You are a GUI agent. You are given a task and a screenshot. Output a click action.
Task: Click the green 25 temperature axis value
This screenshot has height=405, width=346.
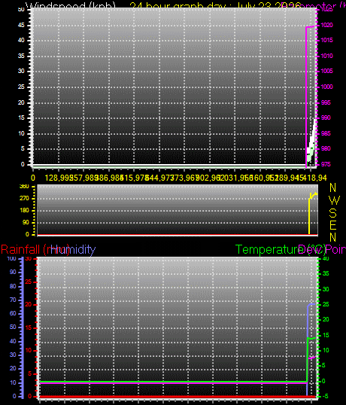pyautogui.click(x=326, y=305)
